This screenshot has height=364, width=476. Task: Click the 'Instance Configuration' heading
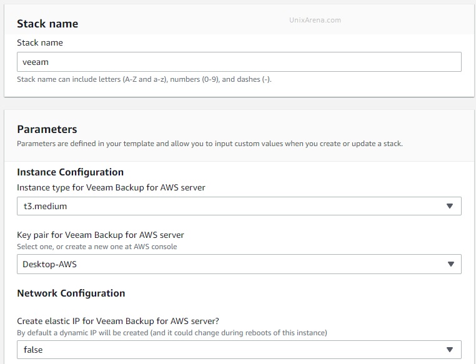click(x=70, y=172)
